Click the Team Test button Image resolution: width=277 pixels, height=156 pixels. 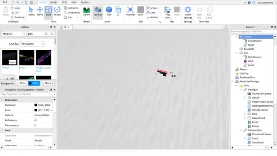coord(199,13)
